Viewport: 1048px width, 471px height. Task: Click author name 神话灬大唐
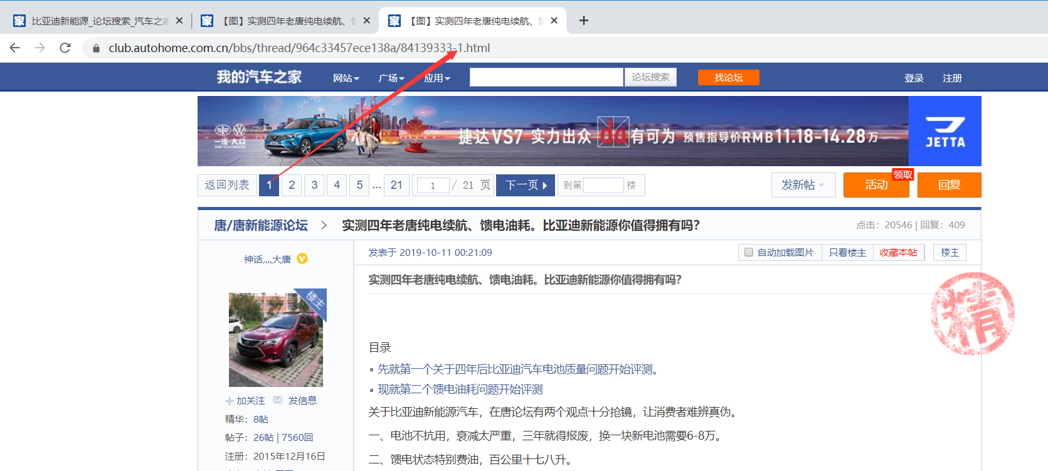pyautogui.click(x=268, y=259)
